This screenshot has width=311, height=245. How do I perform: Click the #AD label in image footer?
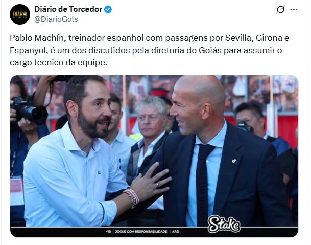click(176, 232)
